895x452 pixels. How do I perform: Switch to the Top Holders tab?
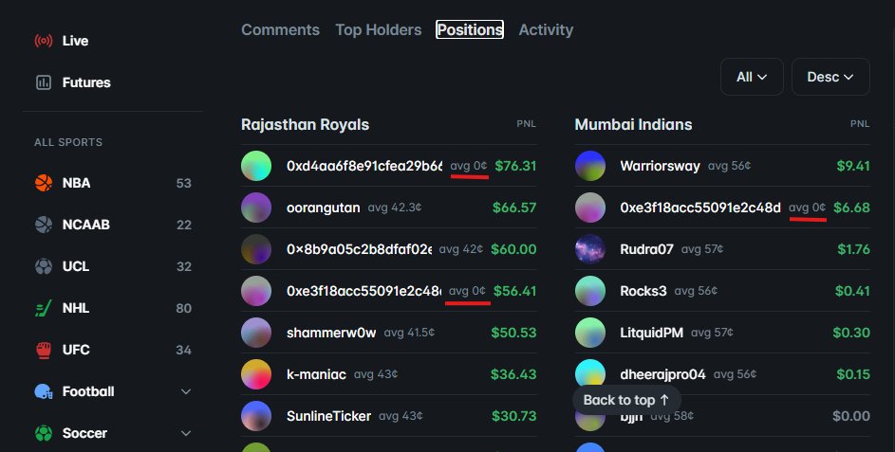tap(379, 29)
